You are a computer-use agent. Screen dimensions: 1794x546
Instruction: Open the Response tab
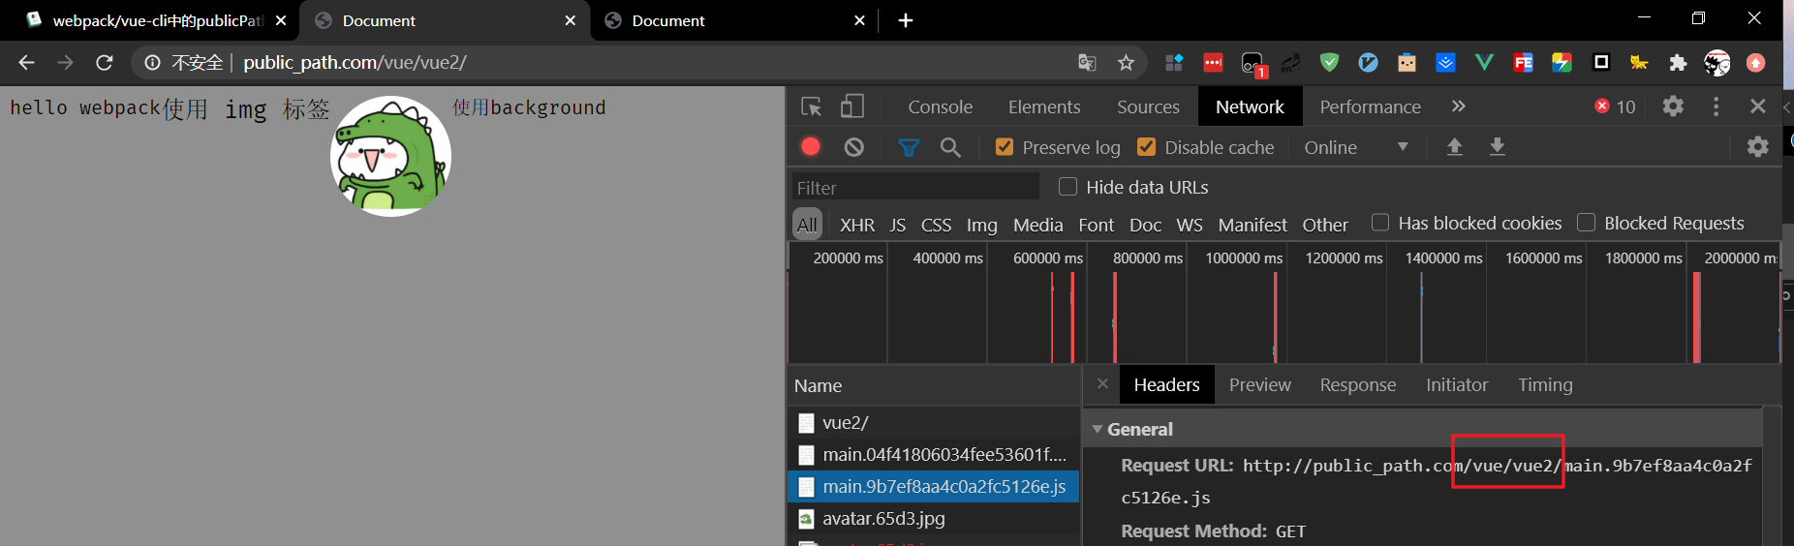[1357, 385]
